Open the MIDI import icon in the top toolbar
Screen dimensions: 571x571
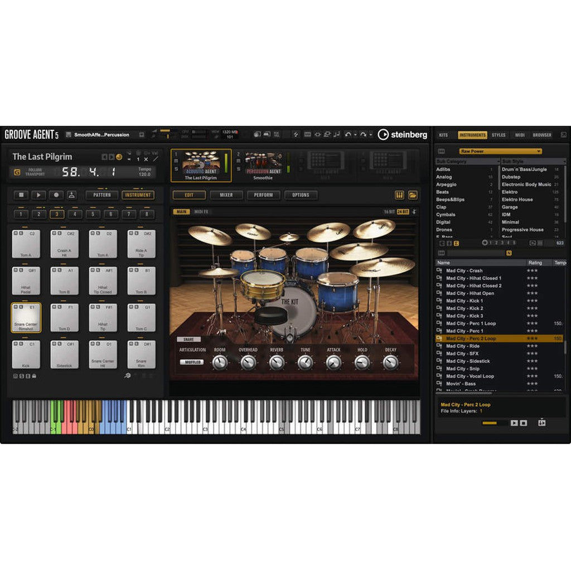pos(337,134)
